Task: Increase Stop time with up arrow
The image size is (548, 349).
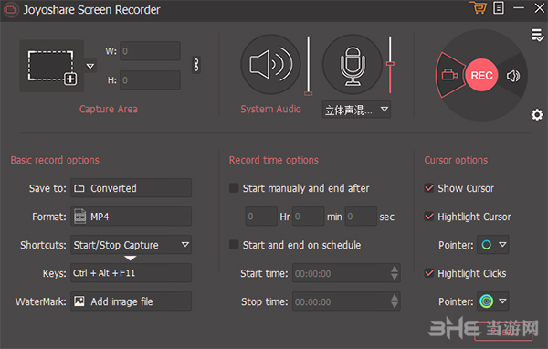Action: 395,297
